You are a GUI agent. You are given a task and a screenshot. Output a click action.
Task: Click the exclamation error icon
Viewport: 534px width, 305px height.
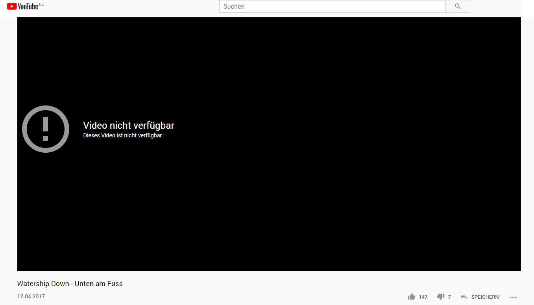pyautogui.click(x=46, y=129)
